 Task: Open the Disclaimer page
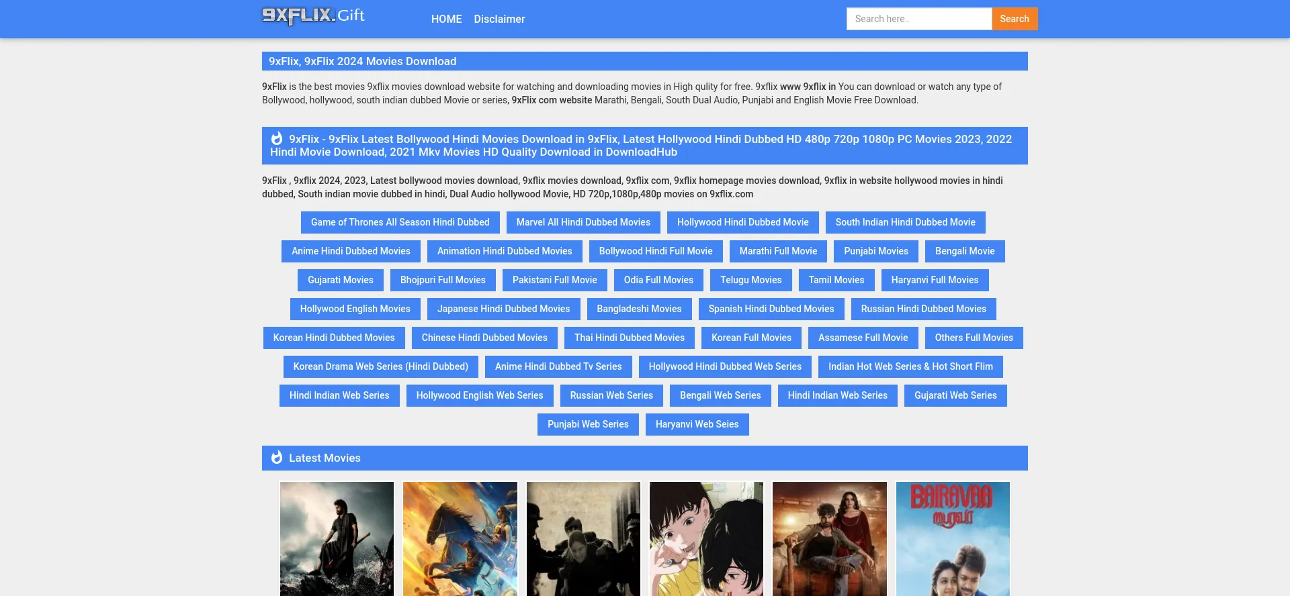[499, 19]
